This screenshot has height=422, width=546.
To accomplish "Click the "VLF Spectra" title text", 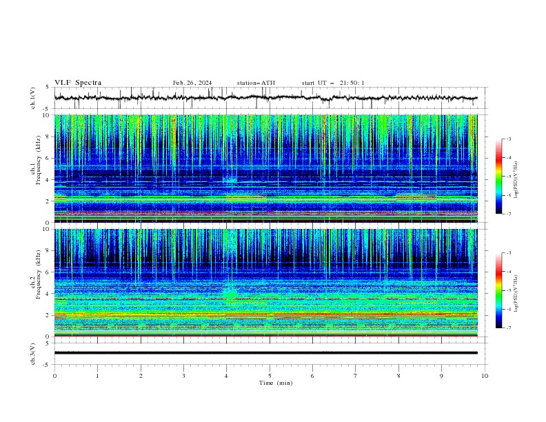I will (x=78, y=83).
